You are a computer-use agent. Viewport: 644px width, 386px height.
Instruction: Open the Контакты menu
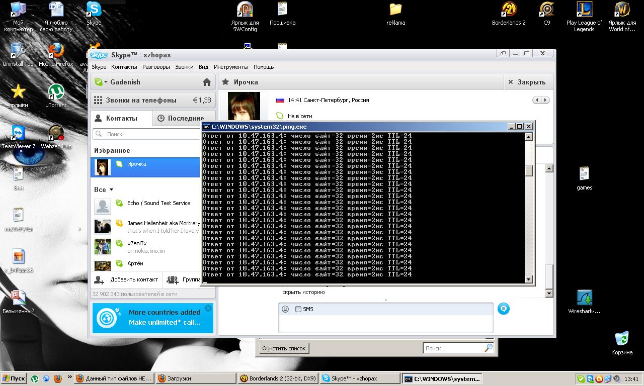124,67
